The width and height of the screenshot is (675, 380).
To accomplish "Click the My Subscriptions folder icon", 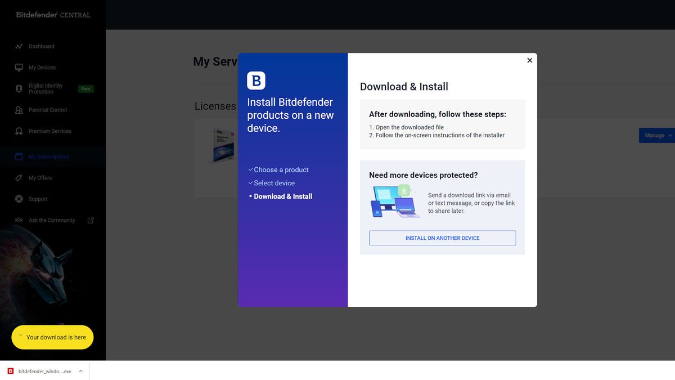I will point(19,157).
